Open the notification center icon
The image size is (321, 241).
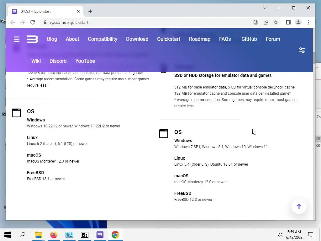[x=311, y=235]
